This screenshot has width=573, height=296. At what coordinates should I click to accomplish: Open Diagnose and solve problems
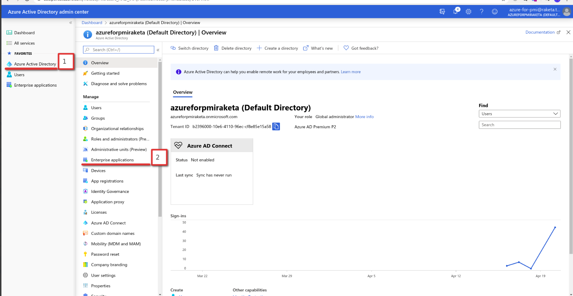point(118,83)
